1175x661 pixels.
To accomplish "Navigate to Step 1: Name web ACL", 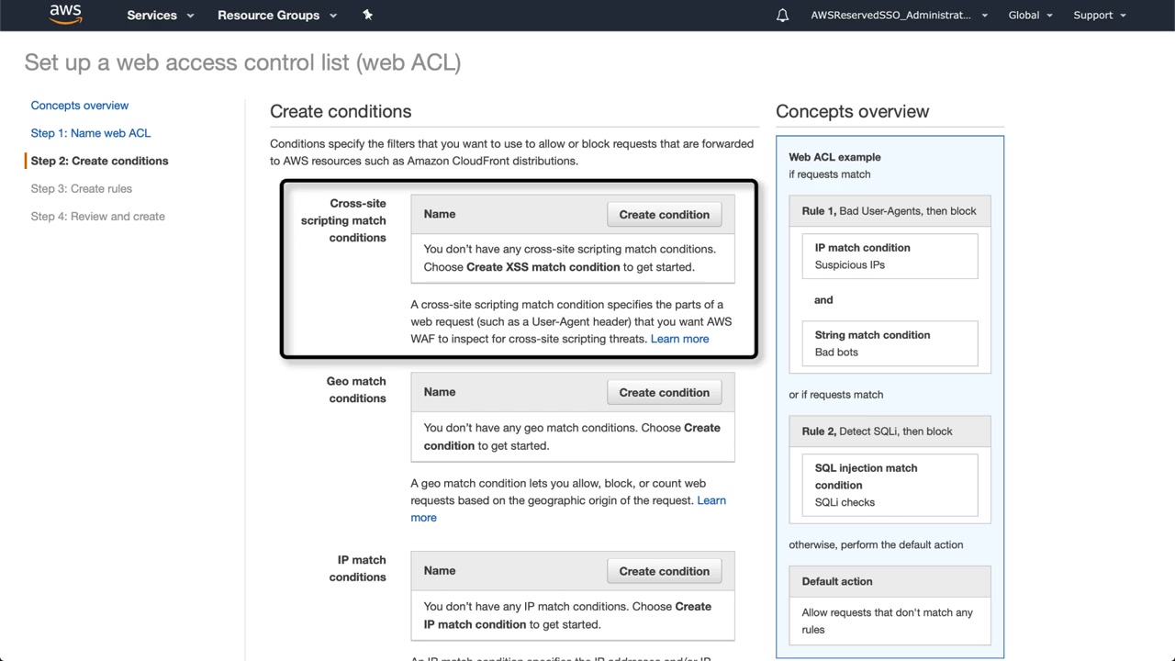I will [91, 133].
